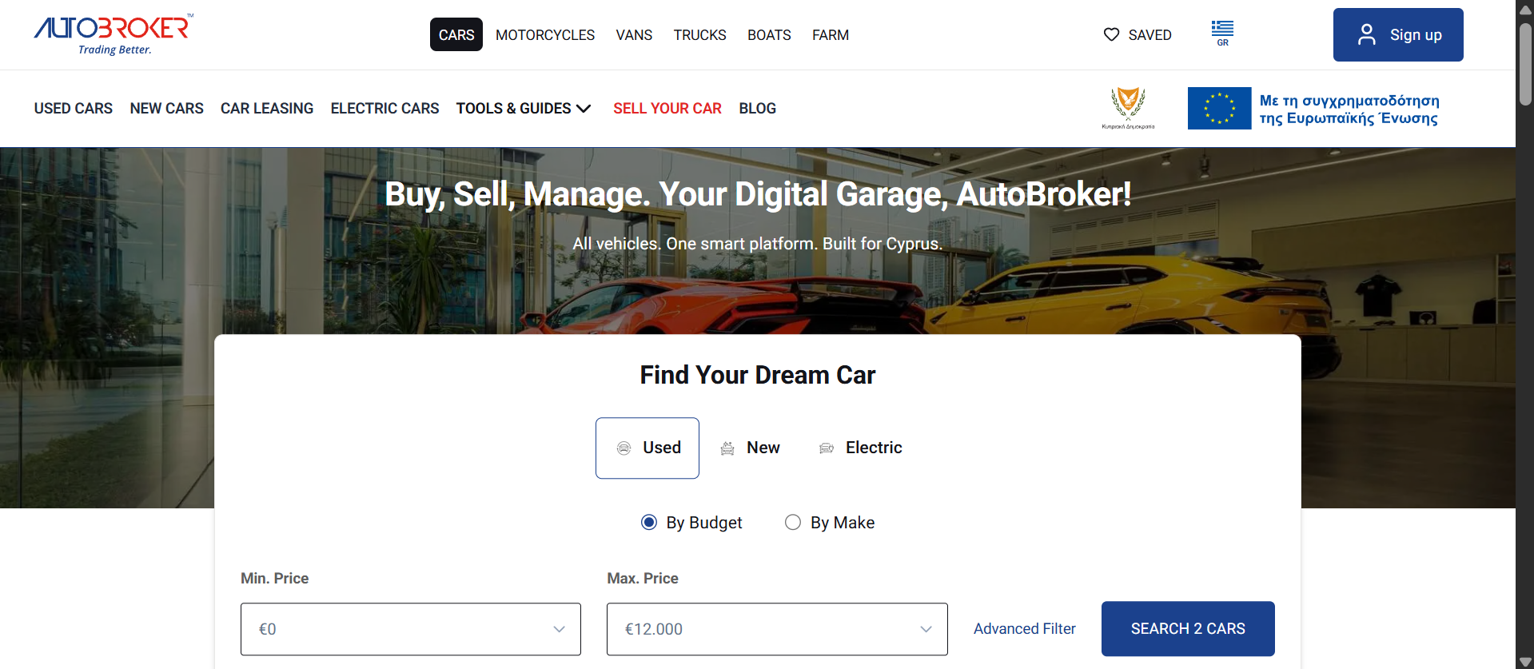
Task: Select the By Make radio button
Action: point(793,522)
